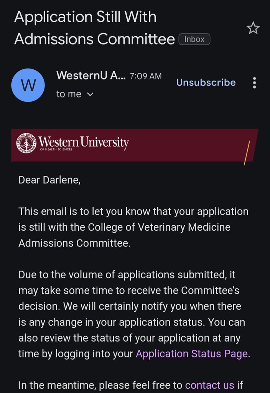The width and height of the screenshot is (270, 393).
Task: Tap the Inbox label chip
Action: point(194,40)
